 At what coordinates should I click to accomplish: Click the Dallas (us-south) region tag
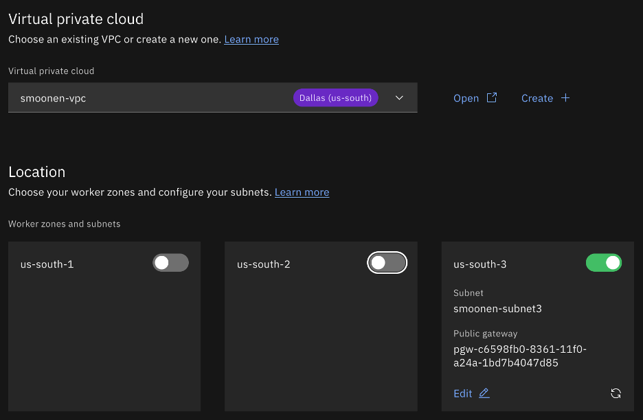[335, 98]
